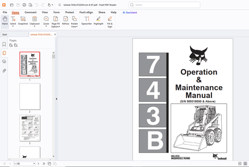Viewport: 249px width, 167px height.
Task: Redo the last action
Action: (43, 5)
